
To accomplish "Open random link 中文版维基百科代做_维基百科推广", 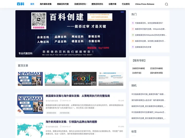I will pyautogui.click(x=148, y=94).
